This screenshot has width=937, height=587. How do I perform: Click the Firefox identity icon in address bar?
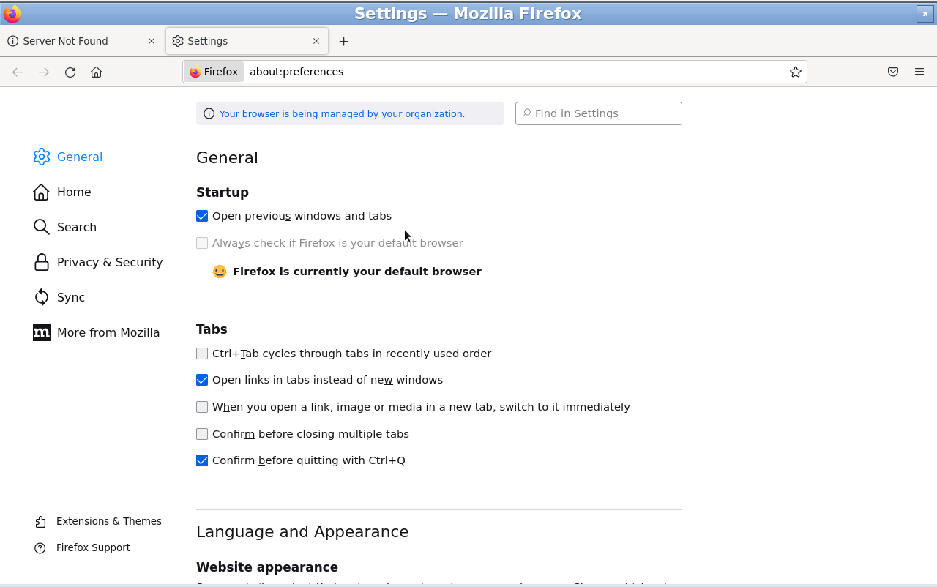click(214, 72)
